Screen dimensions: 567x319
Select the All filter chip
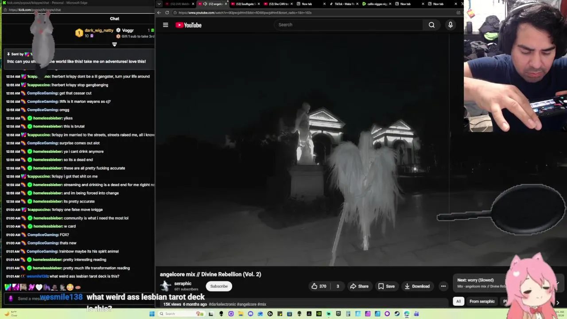point(458,301)
